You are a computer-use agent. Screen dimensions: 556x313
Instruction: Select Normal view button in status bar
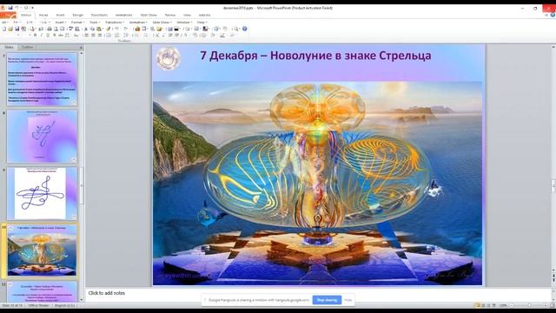477,305
